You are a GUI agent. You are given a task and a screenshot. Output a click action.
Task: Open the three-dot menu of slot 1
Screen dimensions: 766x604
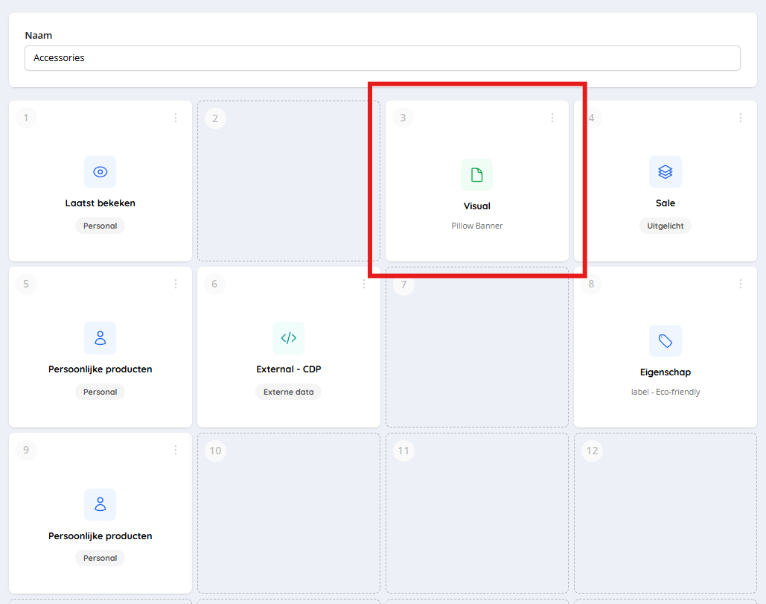pyautogui.click(x=176, y=118)
